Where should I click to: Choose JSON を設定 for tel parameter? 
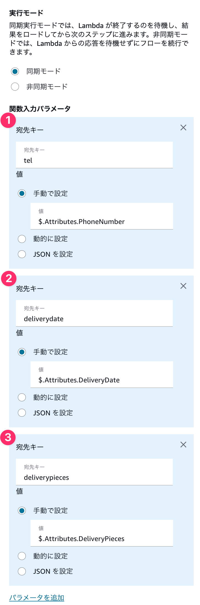tap(22, 254)
